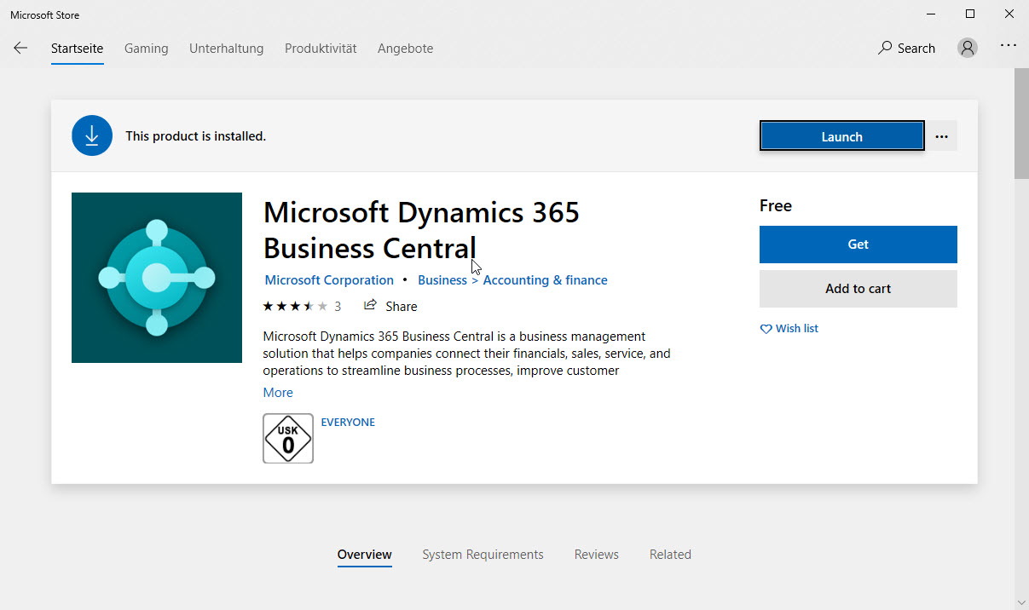The height and width of the screenshot is (610, 1029).
Task: Expand the description using the More link
Action: tap(277, 392)
